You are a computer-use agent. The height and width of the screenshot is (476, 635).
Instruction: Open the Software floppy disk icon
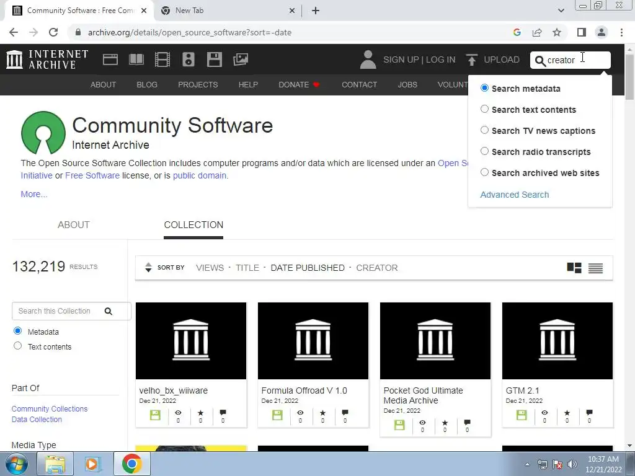pyautogui.click(x=214, y=59)
